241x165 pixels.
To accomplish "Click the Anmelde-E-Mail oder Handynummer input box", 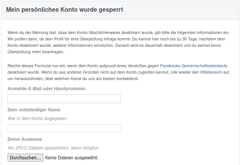I will [64, 99].
